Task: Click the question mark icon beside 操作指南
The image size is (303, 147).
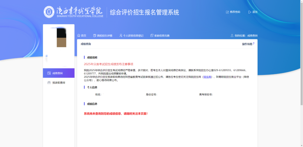Action: (x=254, y=44)
